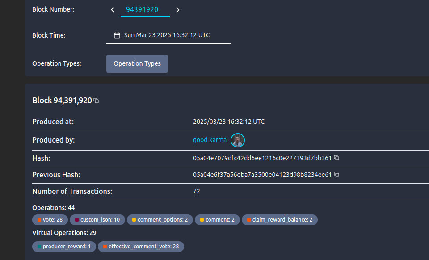Open the Operation Types filter
The image size is (429, 260).
click(x=137, y=63)
